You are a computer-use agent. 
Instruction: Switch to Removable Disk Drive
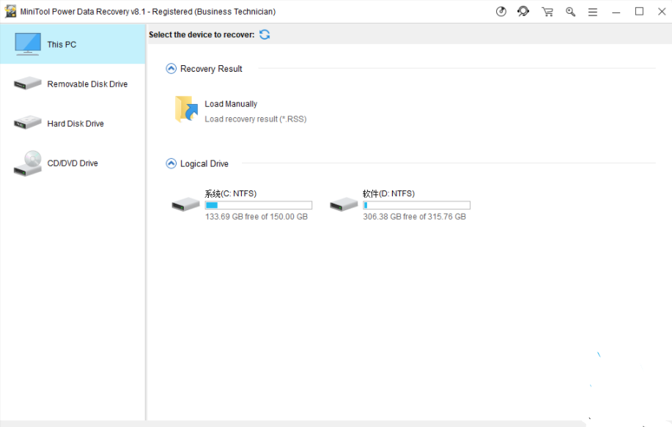point(73,84)
